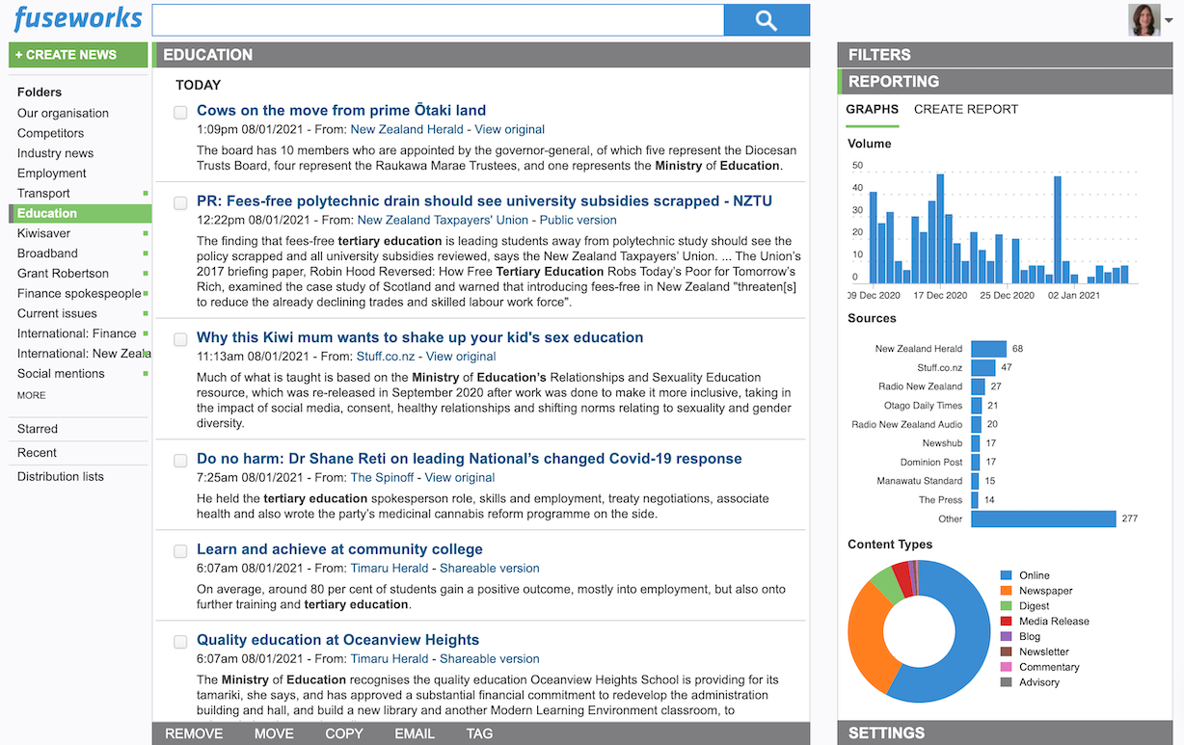Tick the checkbox for Fees-free polytechnic drain article
The image size is (1184, 745).
click(x=180, y=203)
